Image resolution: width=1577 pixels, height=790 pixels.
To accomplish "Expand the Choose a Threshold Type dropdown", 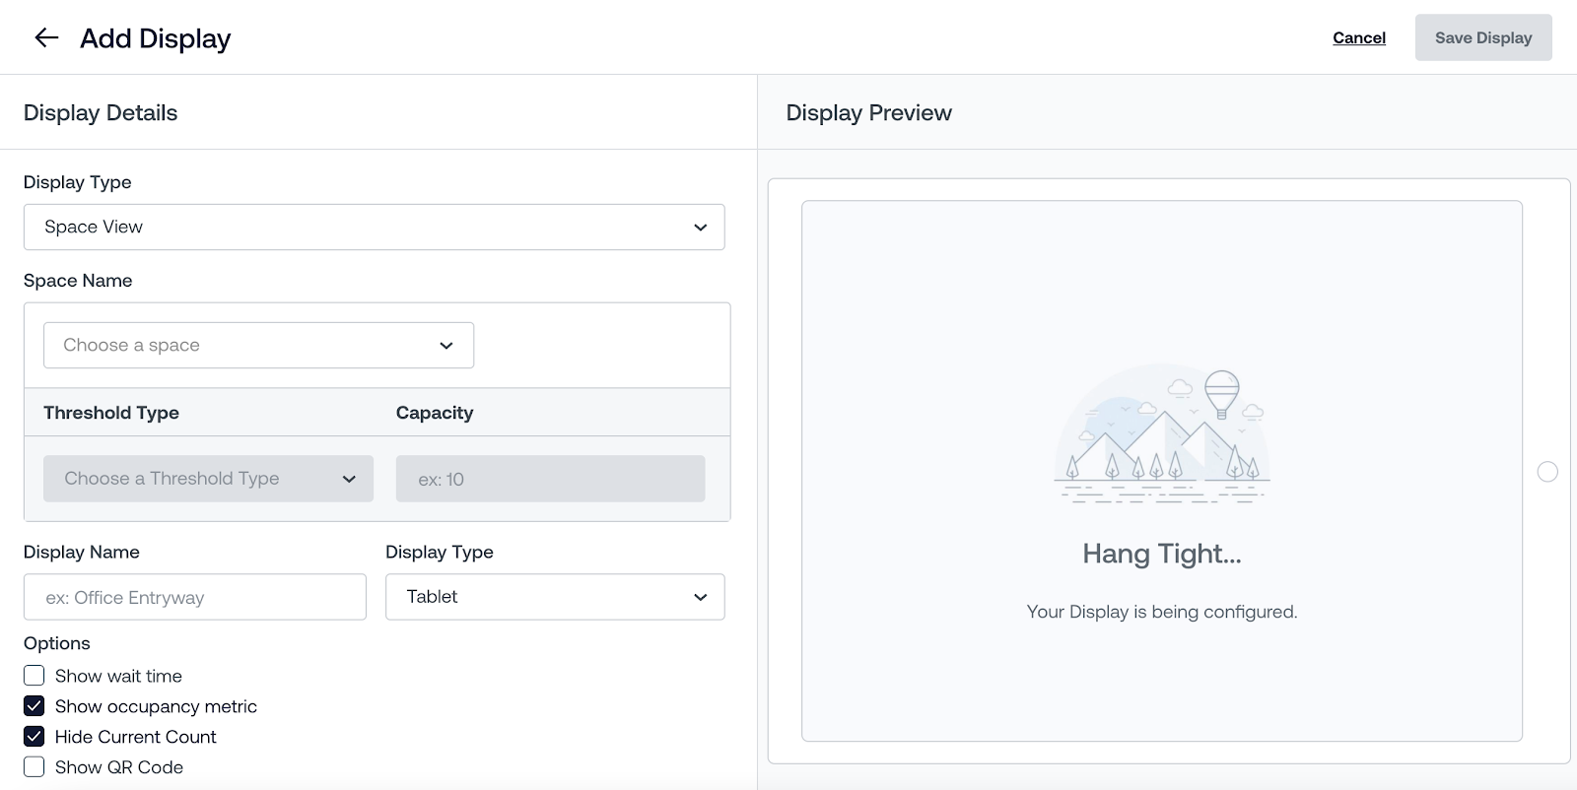I will coord(208,479).
